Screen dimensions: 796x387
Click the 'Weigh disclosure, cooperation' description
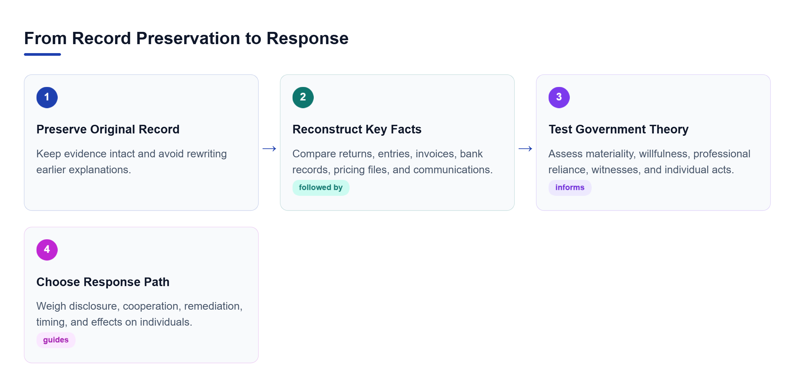click(x=140, y=314)
